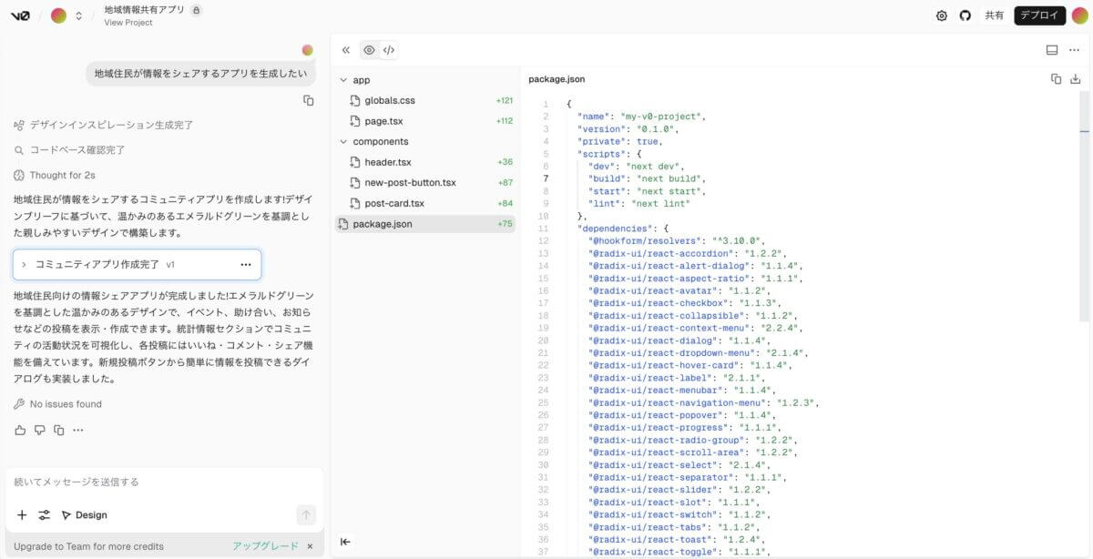
Task: Open the chat settings sliders icon
Action: 44,515
